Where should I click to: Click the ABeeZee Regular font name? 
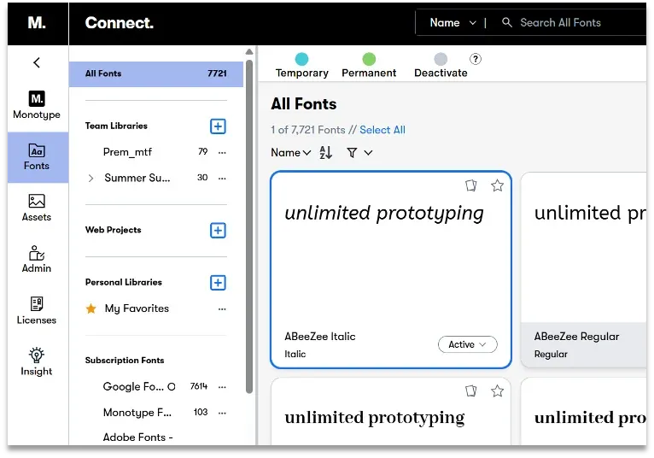coord(576,337)
